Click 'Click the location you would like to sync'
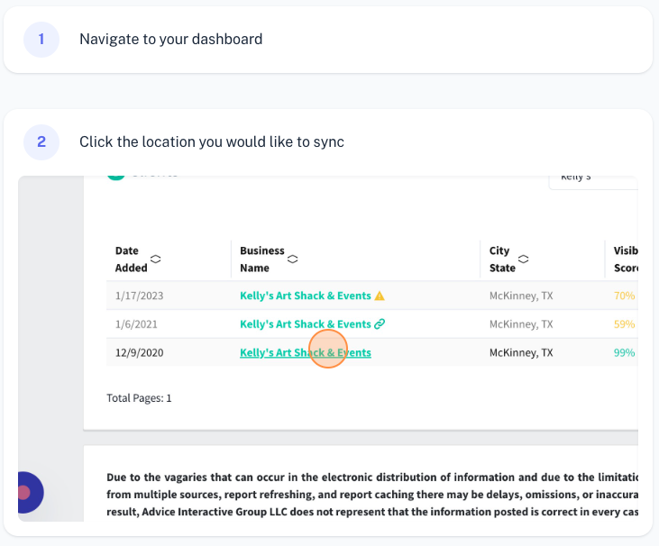 212,142
